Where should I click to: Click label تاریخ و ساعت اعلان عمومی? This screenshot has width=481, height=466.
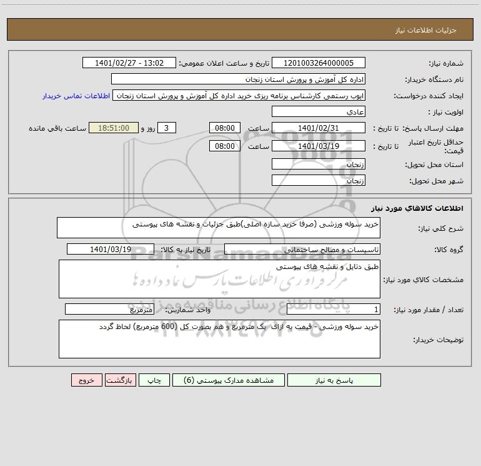pyautogui.click(x=224, y=63)
